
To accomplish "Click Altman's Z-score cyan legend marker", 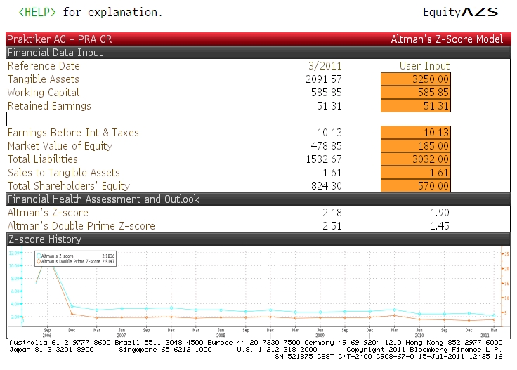I will click(38, 257).
